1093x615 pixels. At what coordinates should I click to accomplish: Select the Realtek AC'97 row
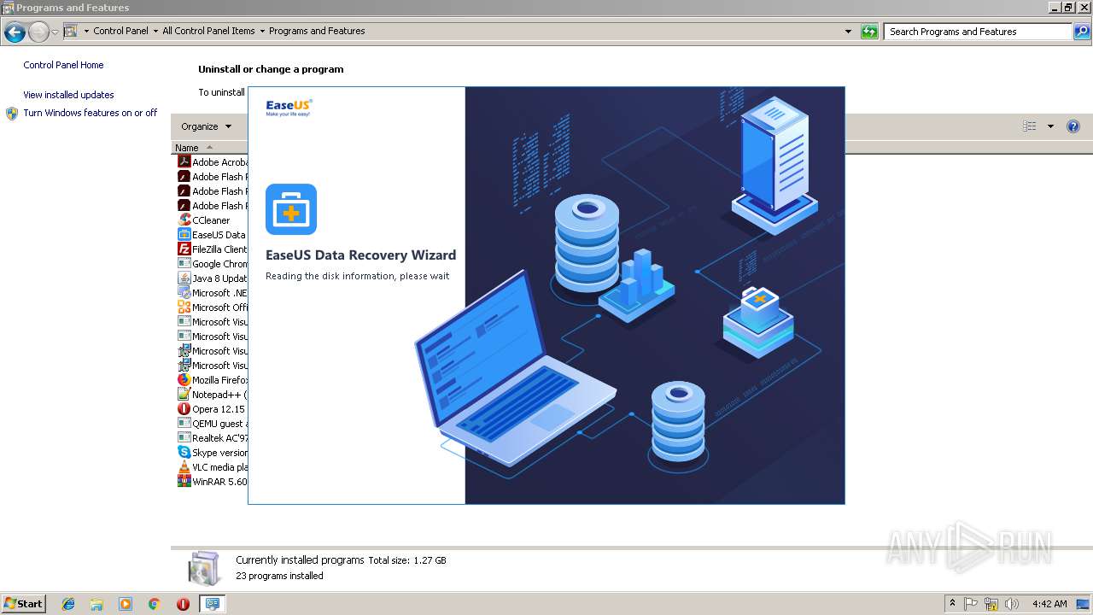click(212, 438)
